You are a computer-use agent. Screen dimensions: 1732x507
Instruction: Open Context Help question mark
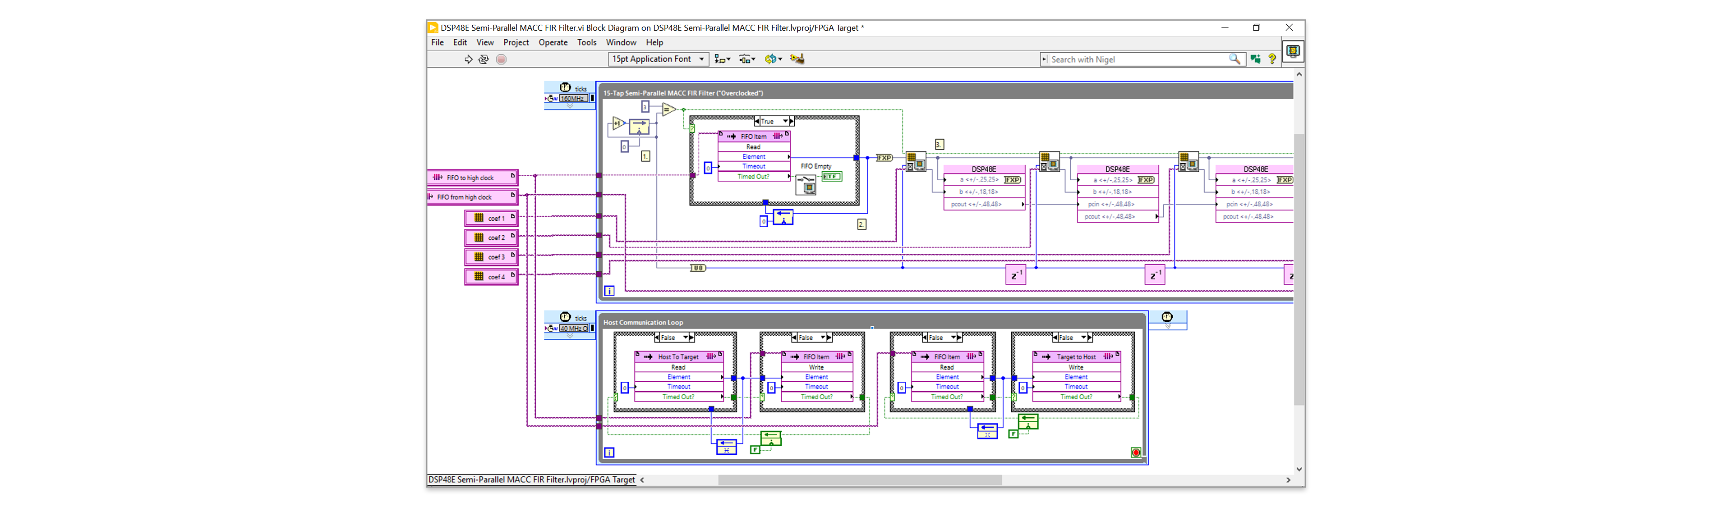tap(1272, 59)
